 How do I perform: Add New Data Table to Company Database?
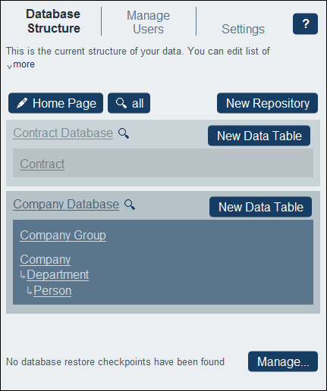(260, 207)
